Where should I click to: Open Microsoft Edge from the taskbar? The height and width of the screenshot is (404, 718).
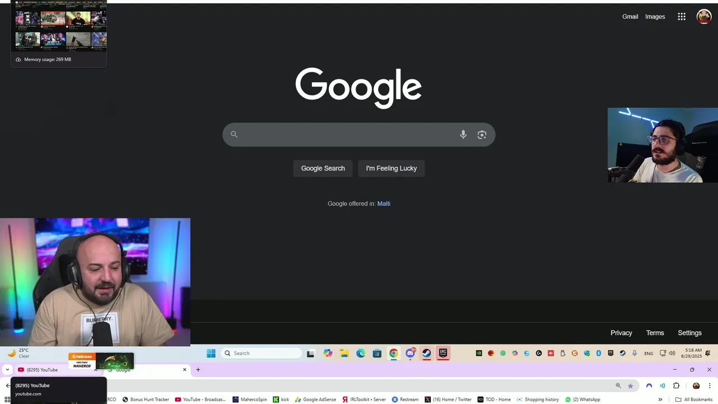point(361,353)
